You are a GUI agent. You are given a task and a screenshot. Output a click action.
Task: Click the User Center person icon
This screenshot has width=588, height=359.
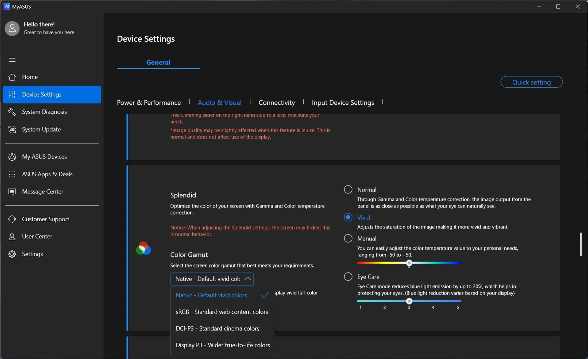[12, 237]
